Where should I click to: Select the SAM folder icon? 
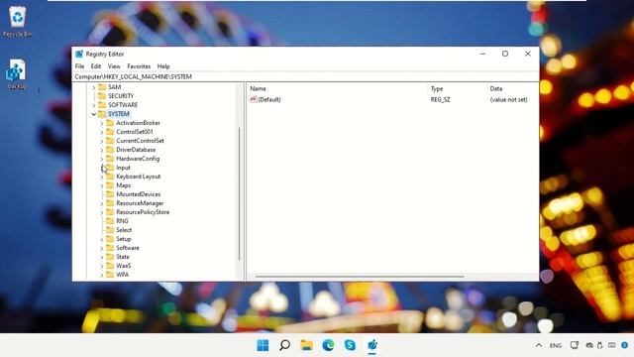[x=102, y=87]
